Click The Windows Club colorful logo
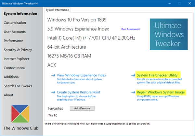The height and width of the screenshot is (136, 195). [x=20, y=114]
